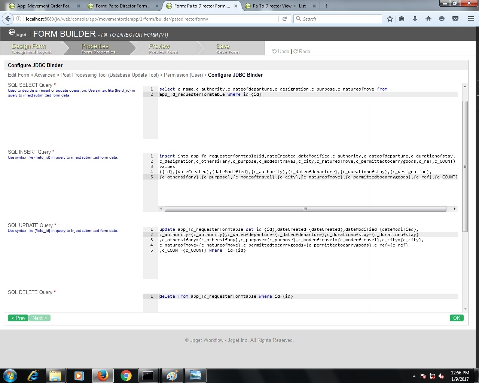The image size is (479, 383).
Task: Reload the page with the refresh icon
Action: click(284, 19)
